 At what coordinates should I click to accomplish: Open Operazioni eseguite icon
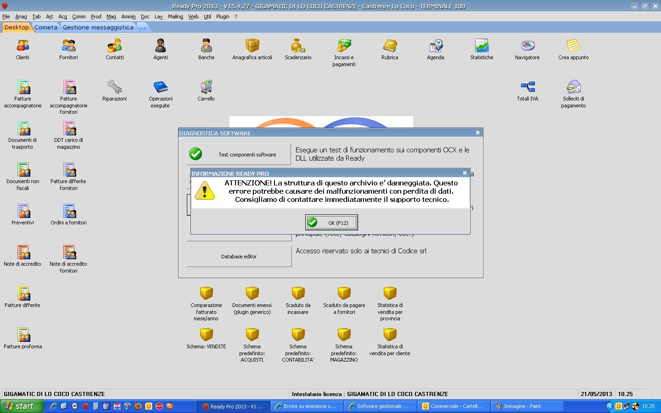[160, 87]
